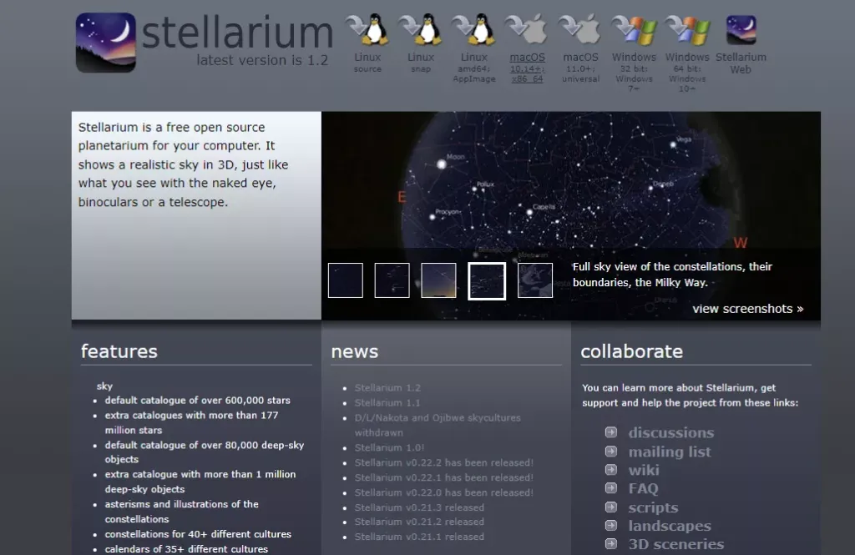Viewport: 855px width, 555px height.
Task: Open the mailing list link
Action: click(670, 452)
